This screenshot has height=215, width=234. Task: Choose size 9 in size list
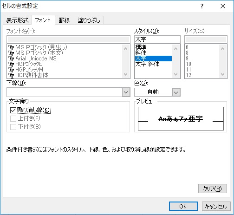pos(202,59)
